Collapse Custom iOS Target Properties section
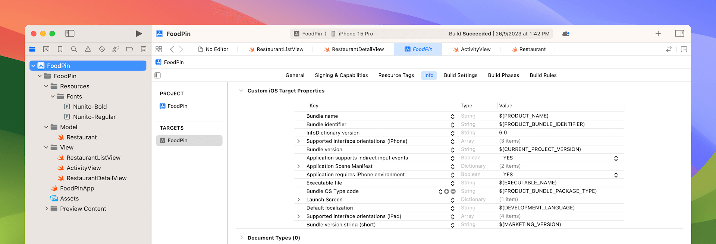Screen dimensions: 716x244 (x=241, y=91)
